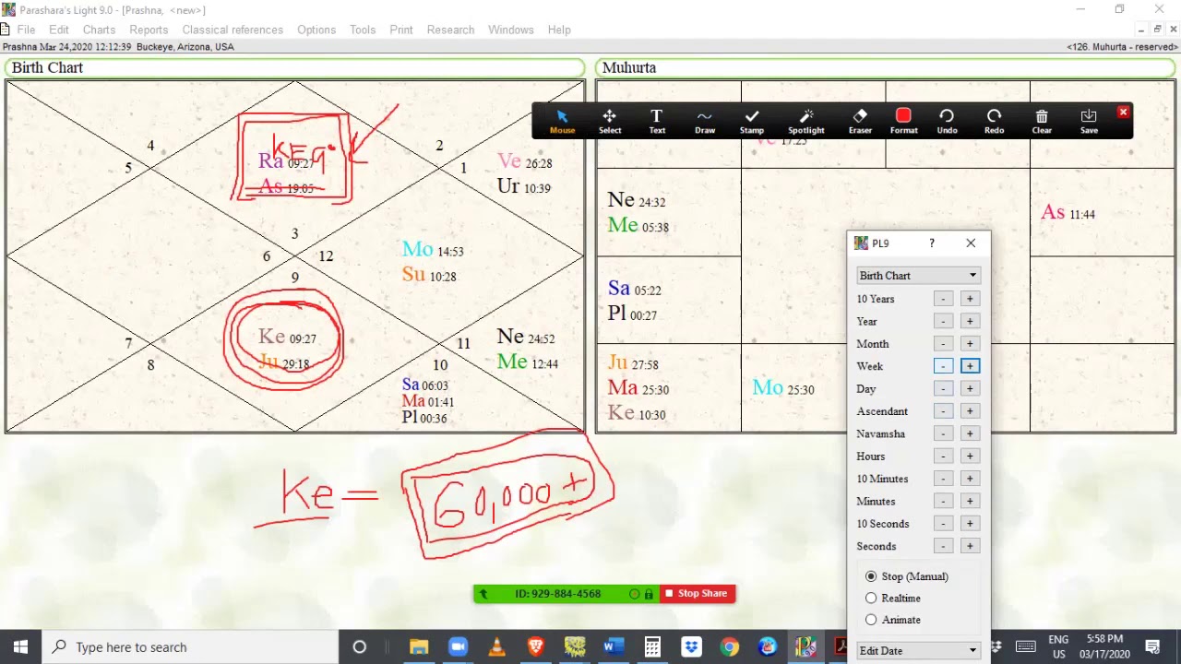The width and height of the screenshot is (1181, 664).
Task: Click the PL9 help question mark
Action: pos(932,243)
